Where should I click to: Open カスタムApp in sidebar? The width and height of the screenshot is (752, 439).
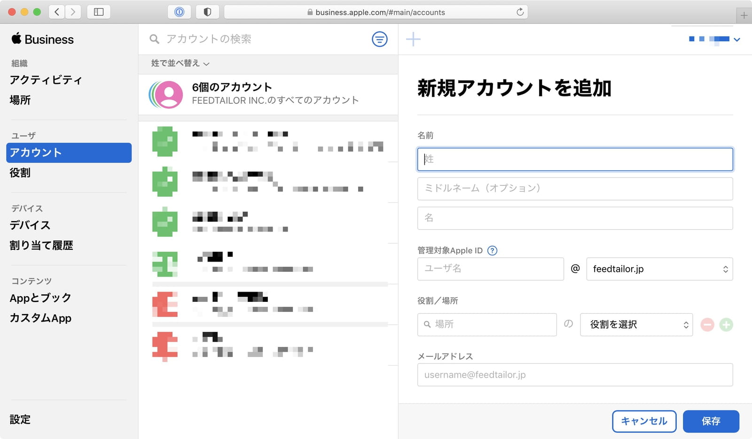tap(40, 318)
